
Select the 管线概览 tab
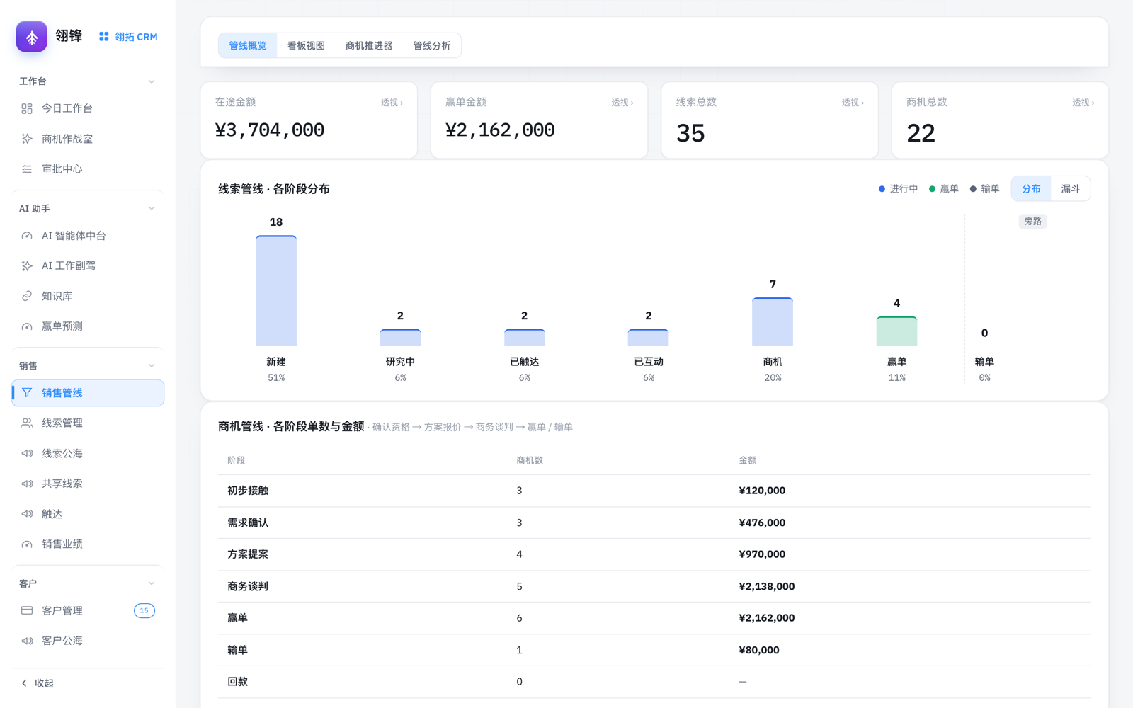248,45
